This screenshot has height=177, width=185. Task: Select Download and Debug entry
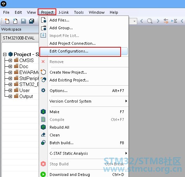[84, 175]
